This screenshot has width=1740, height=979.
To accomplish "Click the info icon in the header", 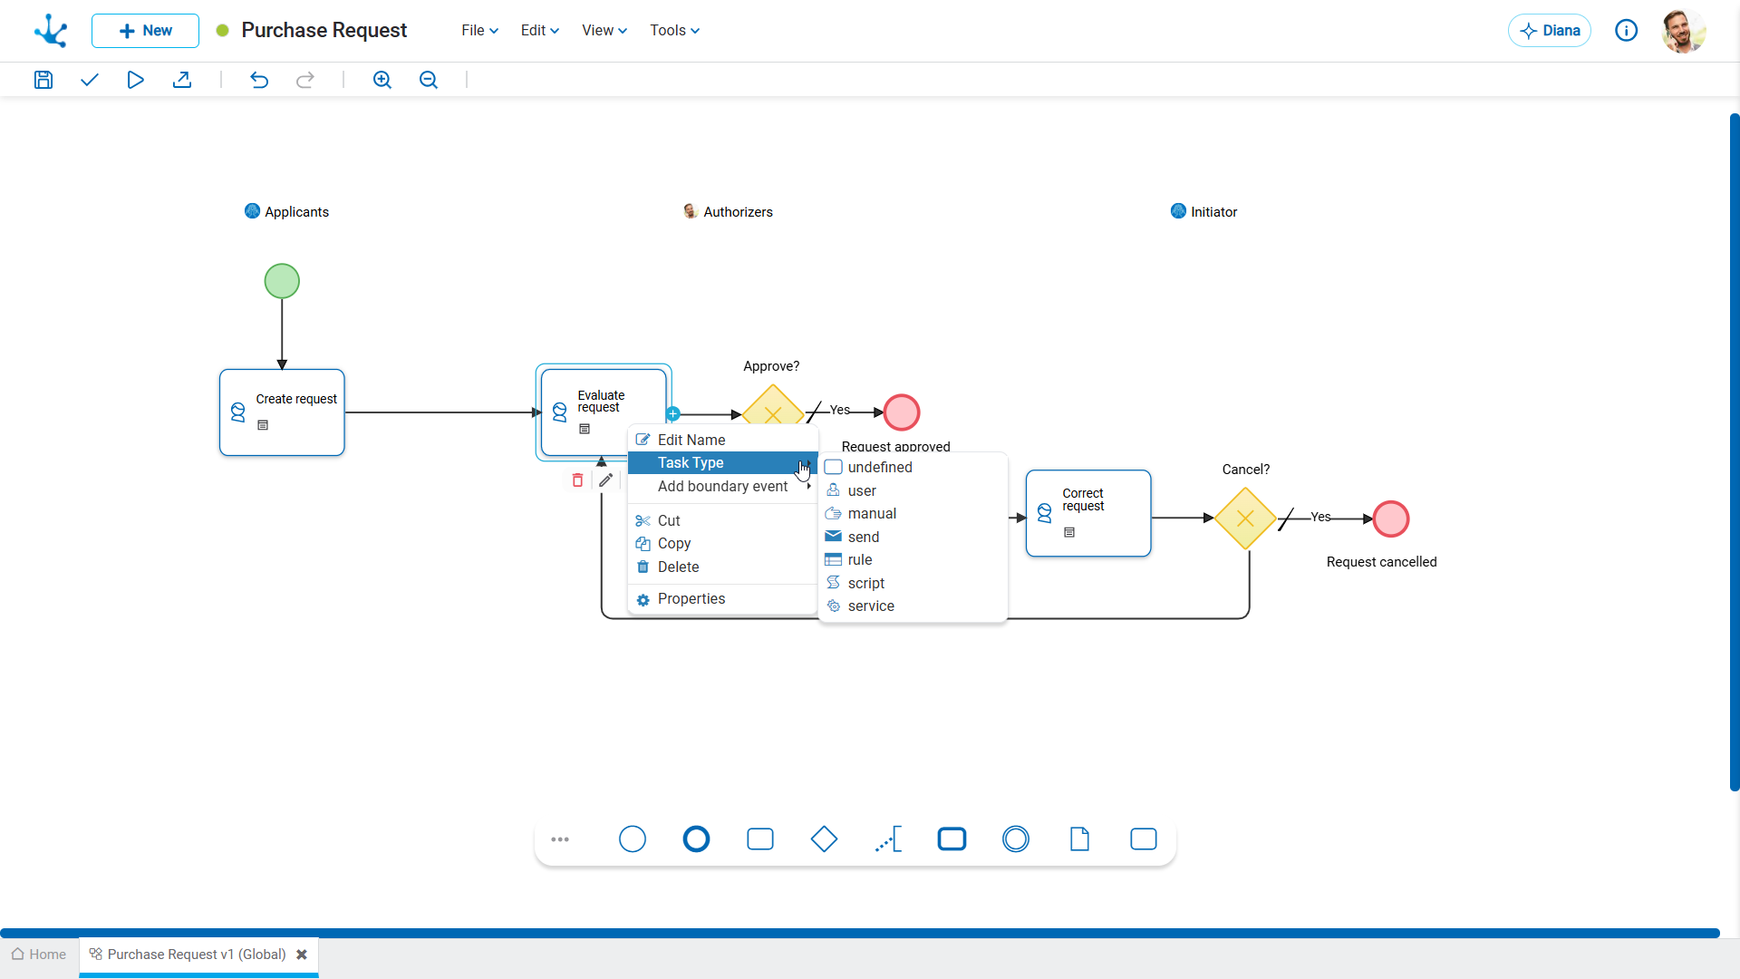I will (x=1627, y=31).
